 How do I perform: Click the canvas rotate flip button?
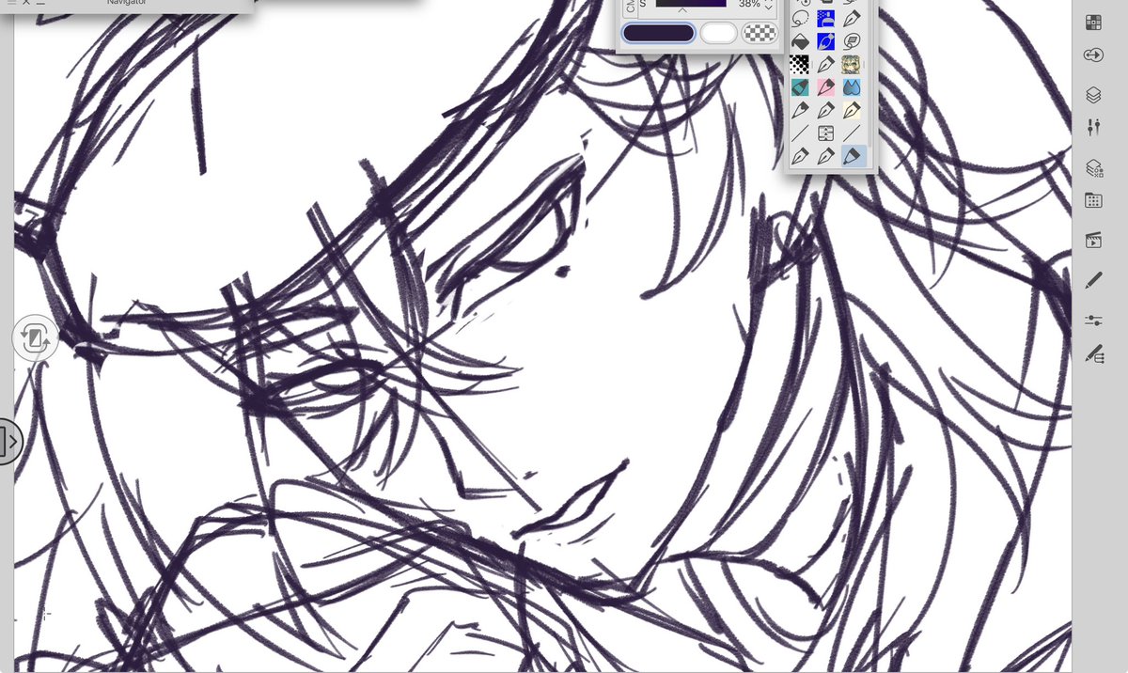[x=36, y=338]
